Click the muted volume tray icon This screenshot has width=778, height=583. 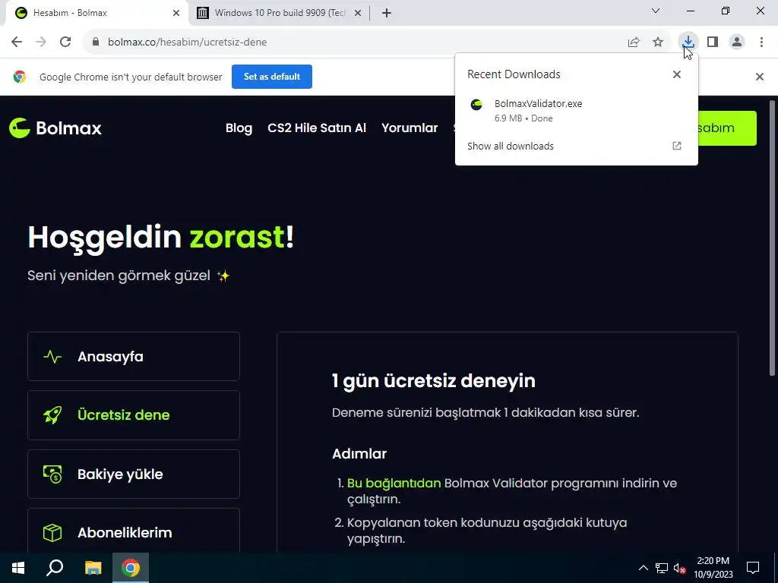pyautogui.click(x=679, y=568)
